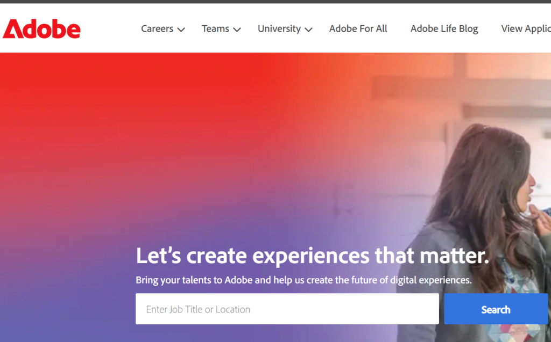
Task: Open the University menu
Action: [279, 29]
